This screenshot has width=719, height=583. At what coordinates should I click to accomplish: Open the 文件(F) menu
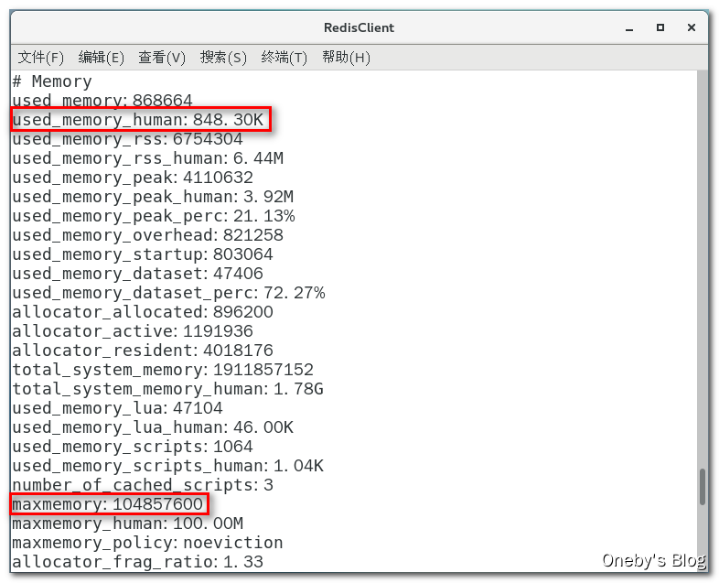click(x=41, y=58)
